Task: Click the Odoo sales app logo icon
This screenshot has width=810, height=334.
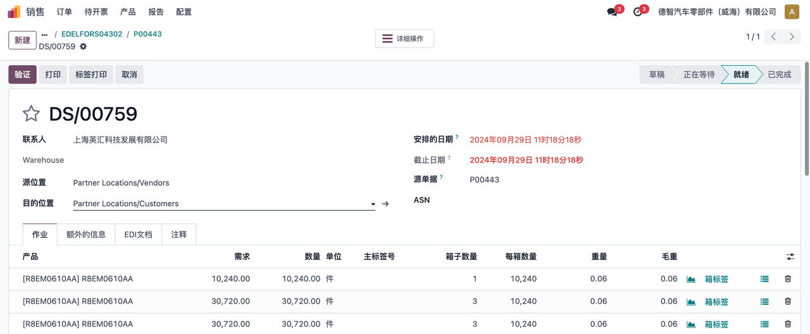Action: point(14,12)
